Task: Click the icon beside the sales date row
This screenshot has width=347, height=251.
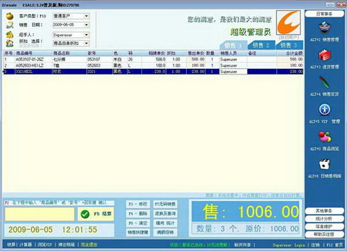Action: (10, 25)
